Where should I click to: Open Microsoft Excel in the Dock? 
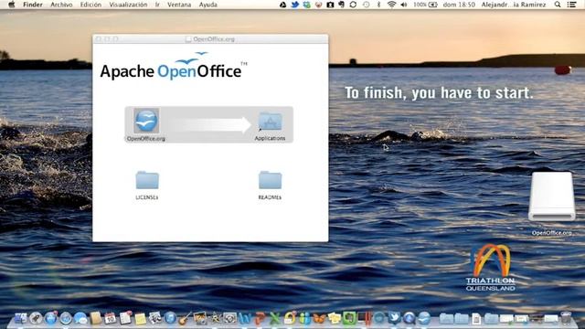click(x=274, y=318)
